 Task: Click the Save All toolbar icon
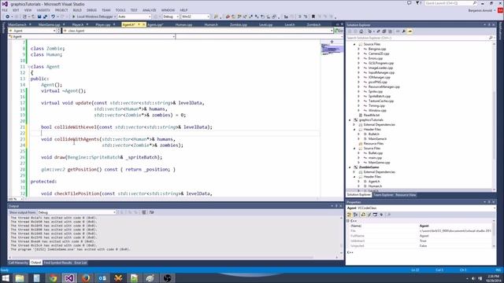click(x=45, y=17)
